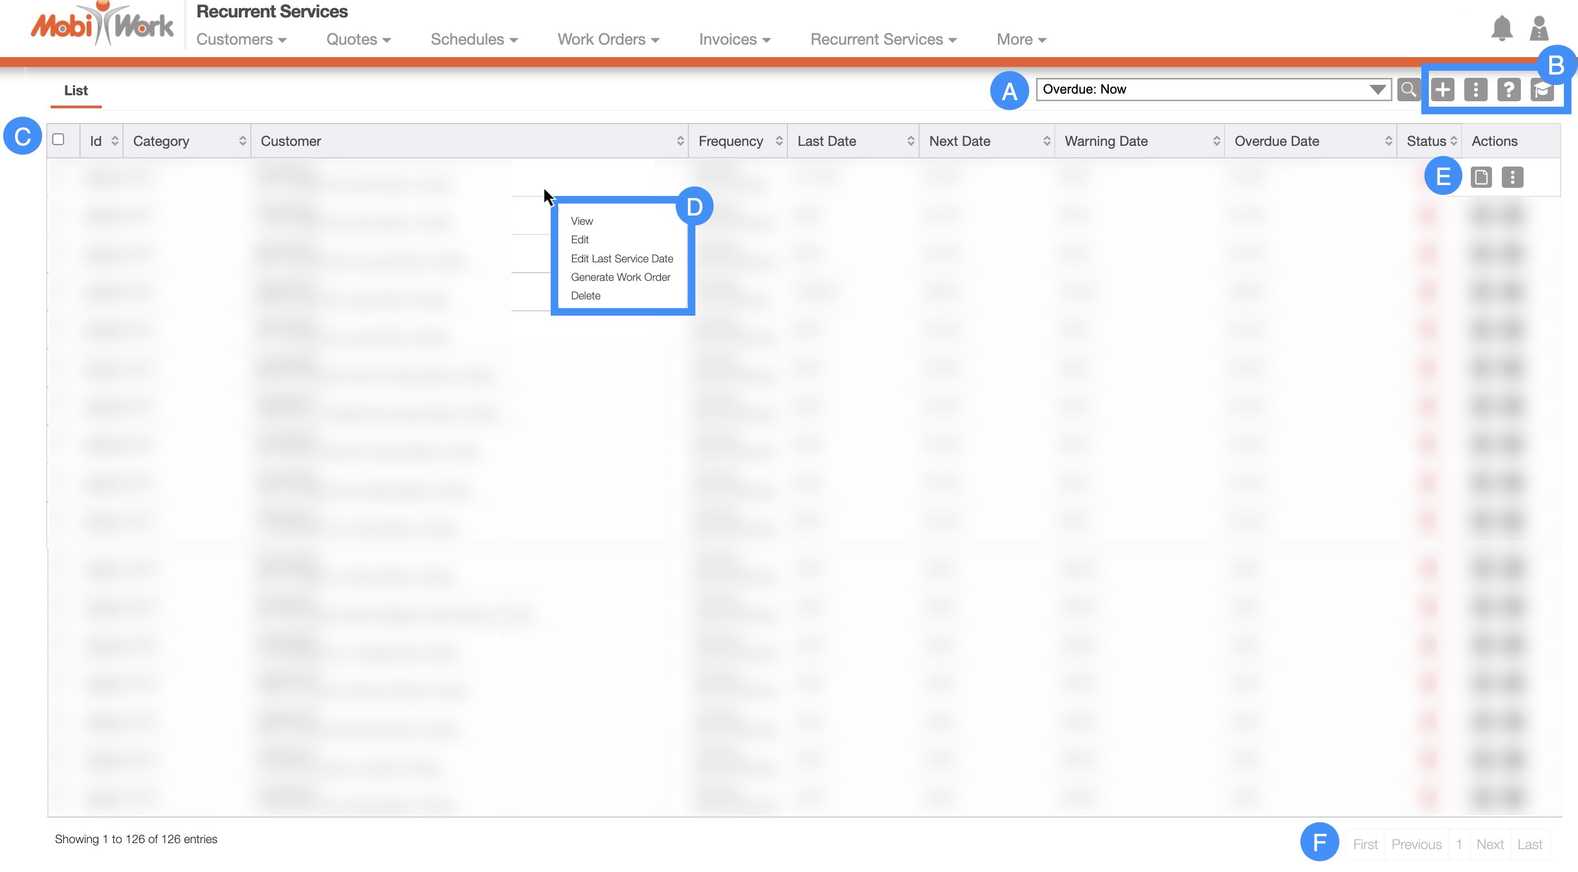Toggle the select-all checkbox in table header

[x=58, y=139]
